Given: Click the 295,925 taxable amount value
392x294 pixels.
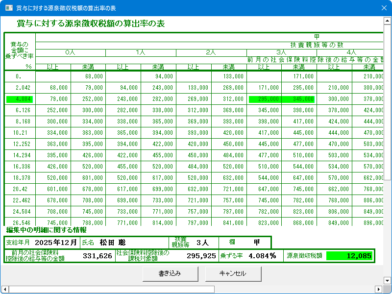Looking at the screenshot, I should 201,256.
